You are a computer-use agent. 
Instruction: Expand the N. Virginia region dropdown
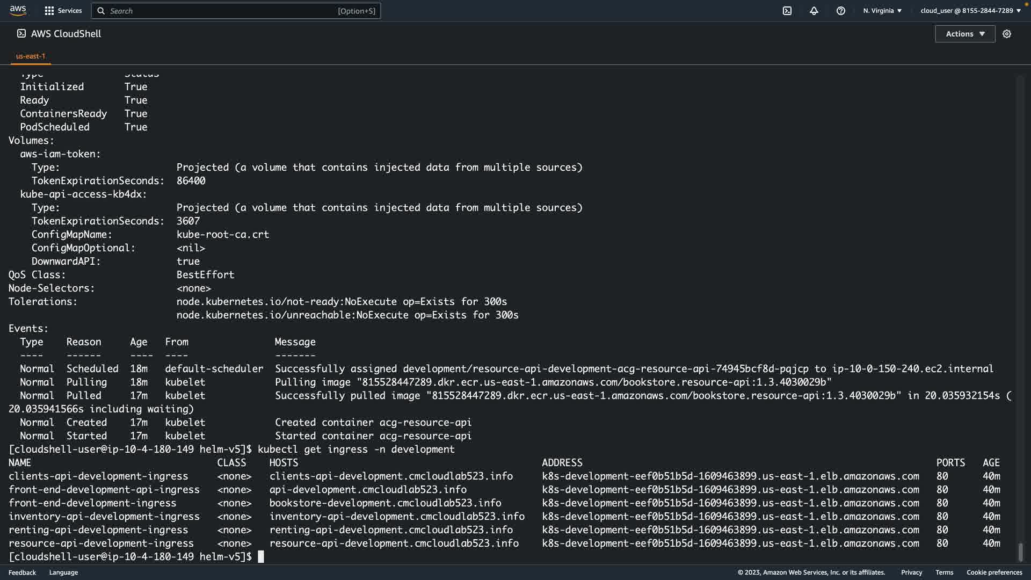pyautogui.click(x=882, y=11)
